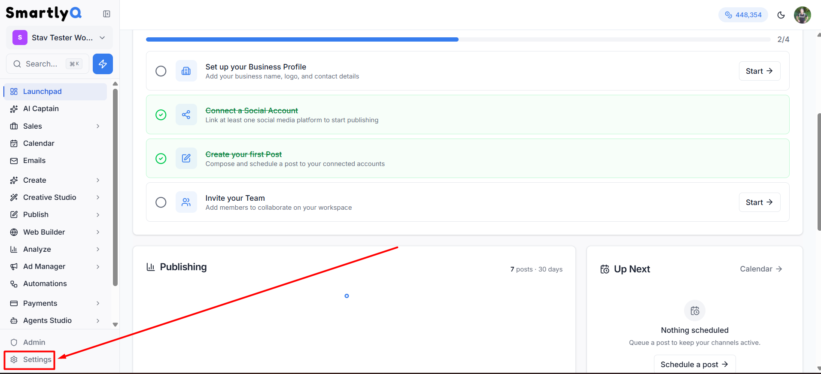Click the Invite Team people icon

pos(186,202)
